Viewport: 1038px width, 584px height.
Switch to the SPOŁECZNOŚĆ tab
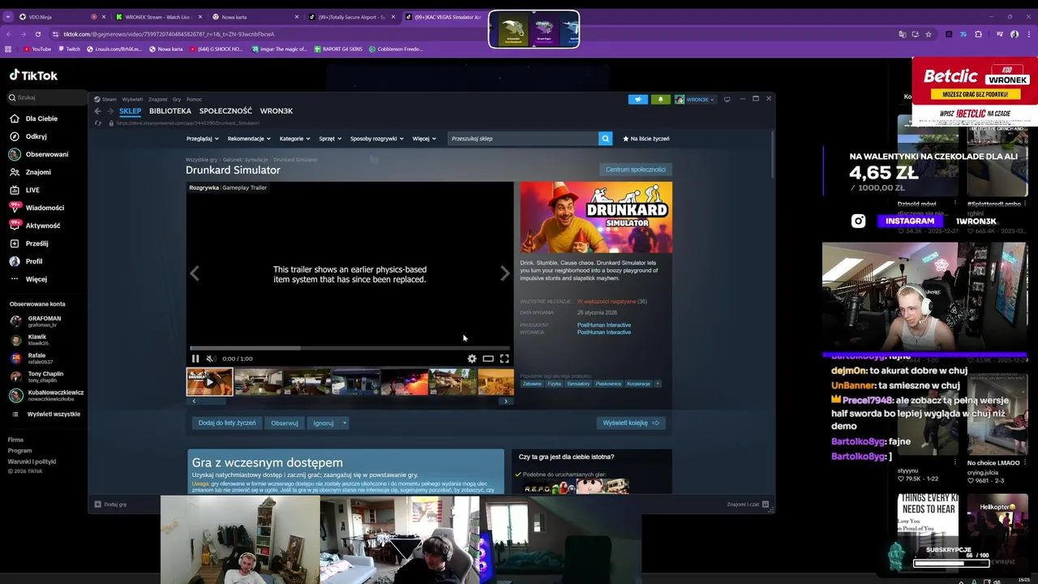coord(225,111)
